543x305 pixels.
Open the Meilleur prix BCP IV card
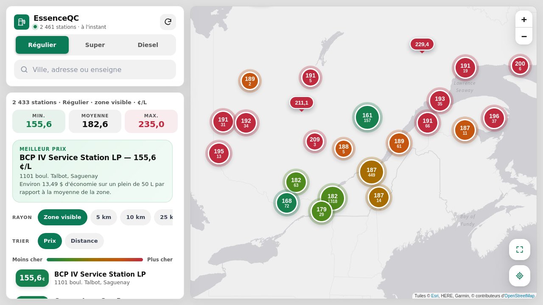tap(92, 171)
